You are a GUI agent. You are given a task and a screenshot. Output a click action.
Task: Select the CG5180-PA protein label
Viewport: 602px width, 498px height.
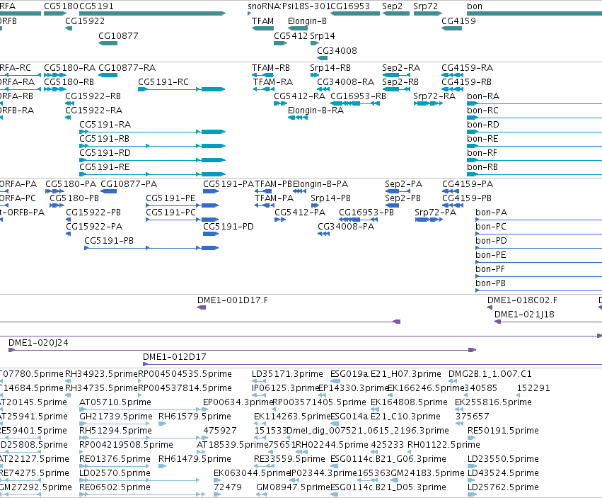pyautogui.click(x=71, y=183)
